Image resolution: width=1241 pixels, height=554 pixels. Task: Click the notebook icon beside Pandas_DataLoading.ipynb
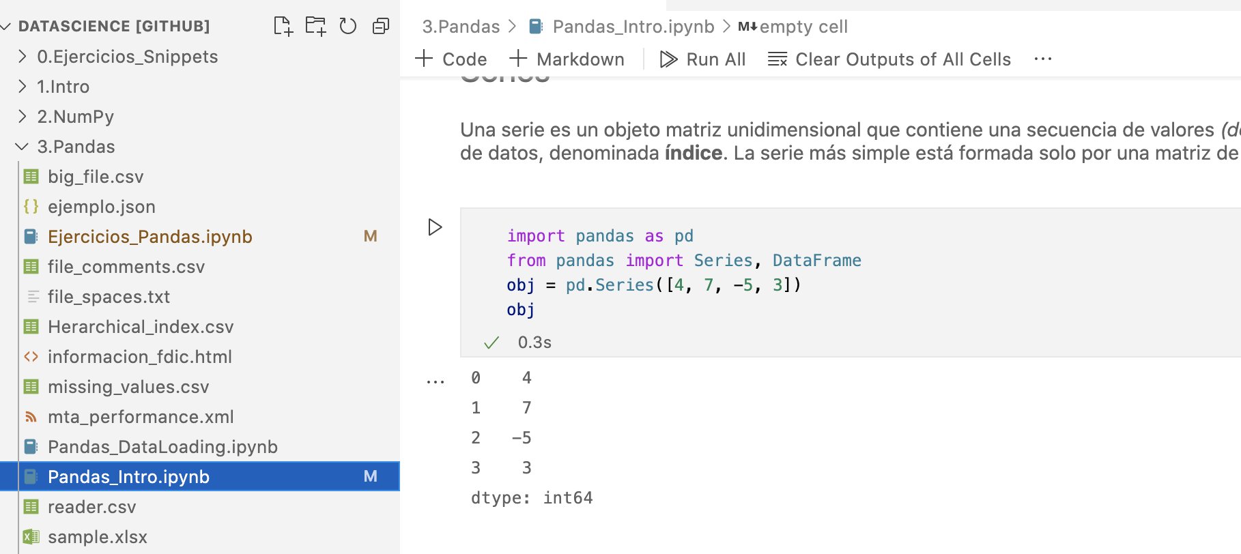(x=31, y=447)
